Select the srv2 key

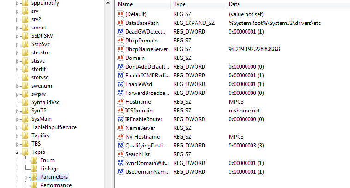(36, 19)
